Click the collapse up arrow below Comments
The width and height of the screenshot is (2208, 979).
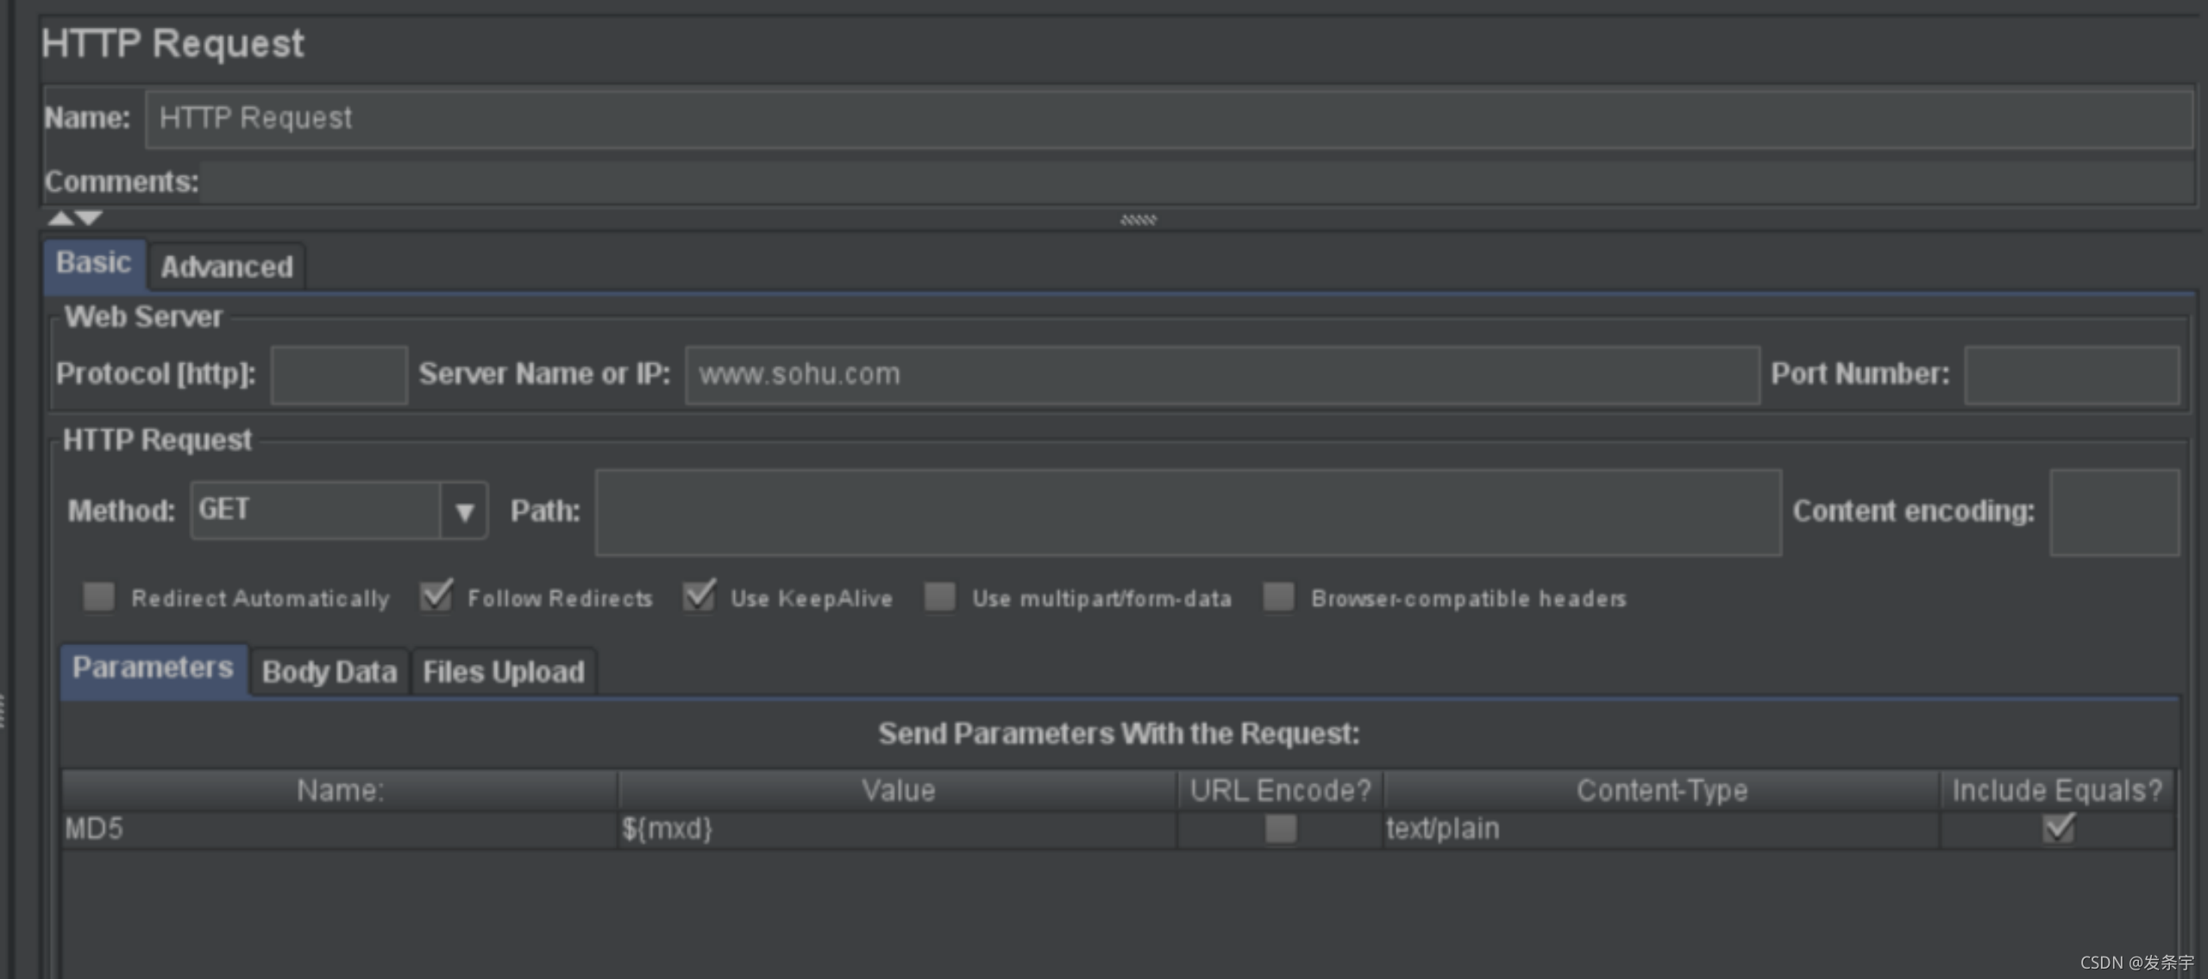60,218
